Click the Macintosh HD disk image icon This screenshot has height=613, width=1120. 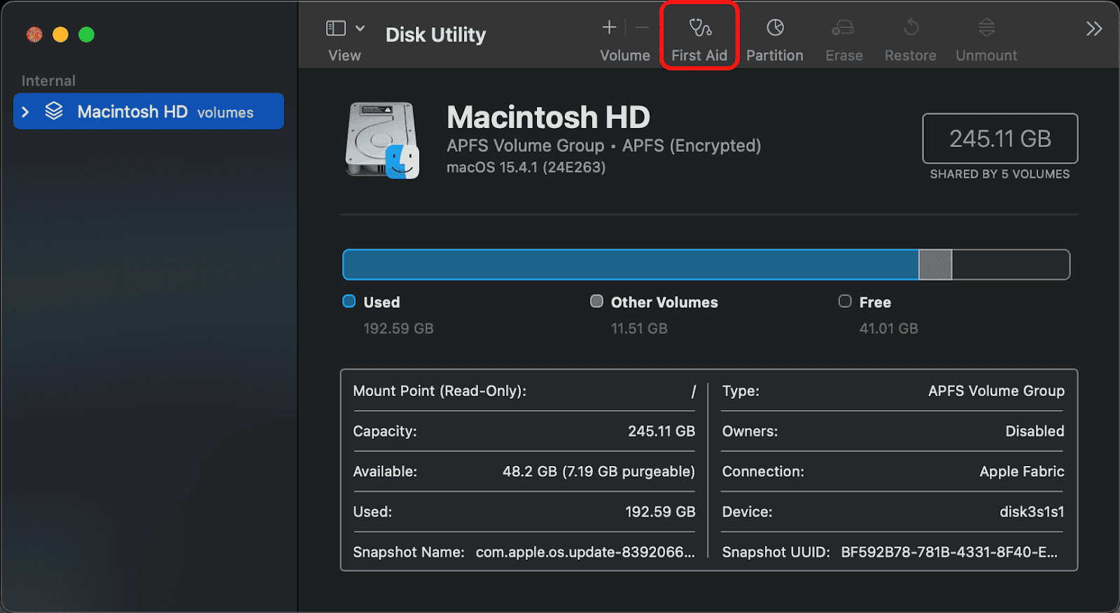click(382, 141)
